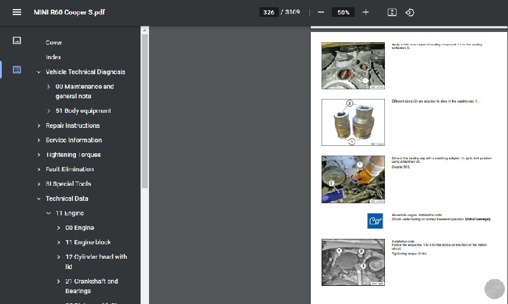The height and width of the screenshot is (304, 508).
Task: Open the Cover outline entry
Action: pos(54,42)
